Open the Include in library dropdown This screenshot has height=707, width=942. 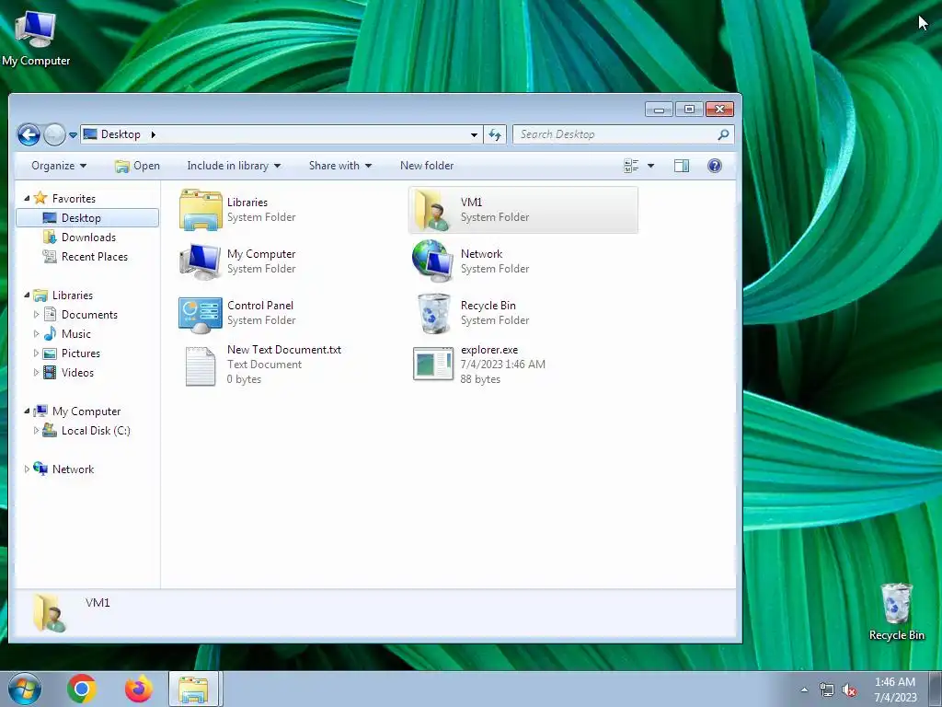point(234,166)
